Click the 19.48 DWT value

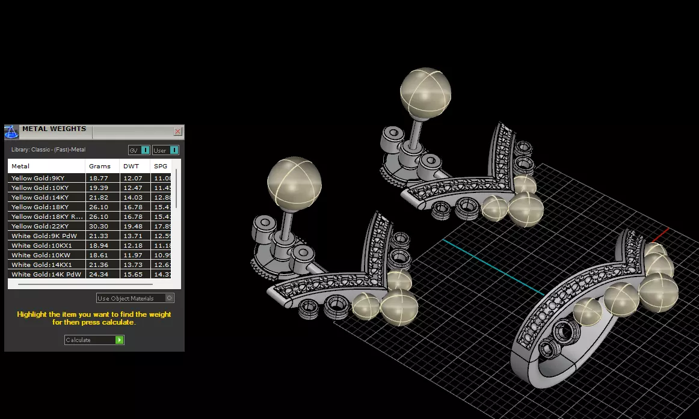point(133,226)
